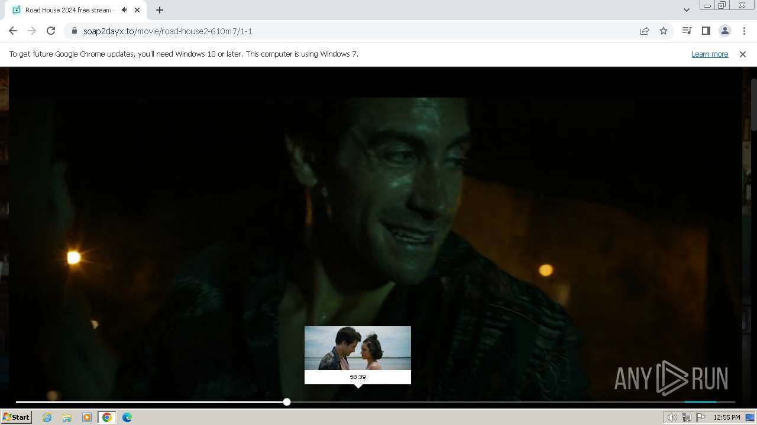Open Windows Explorer folder from taskbar

point(67,417)
